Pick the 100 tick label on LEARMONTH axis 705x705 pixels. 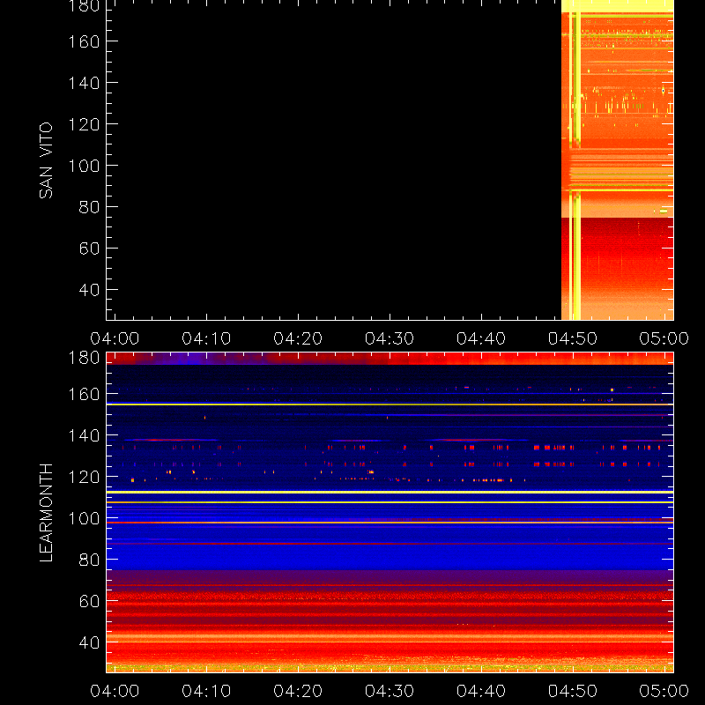(x=84, y=518)
